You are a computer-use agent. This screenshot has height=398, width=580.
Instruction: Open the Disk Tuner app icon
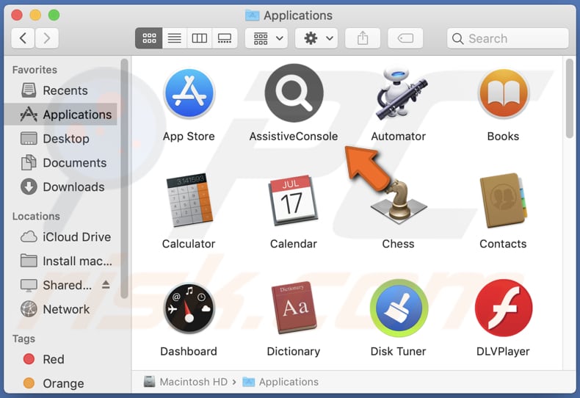[399, 308]
